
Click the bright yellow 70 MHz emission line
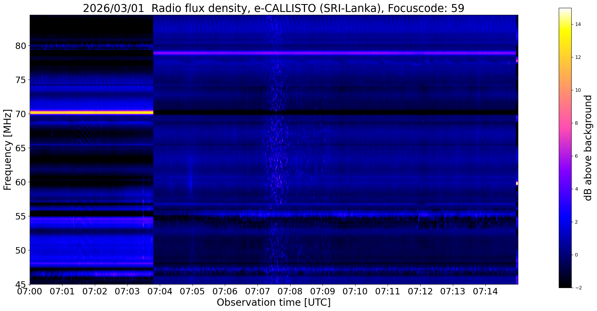(92, 112)
